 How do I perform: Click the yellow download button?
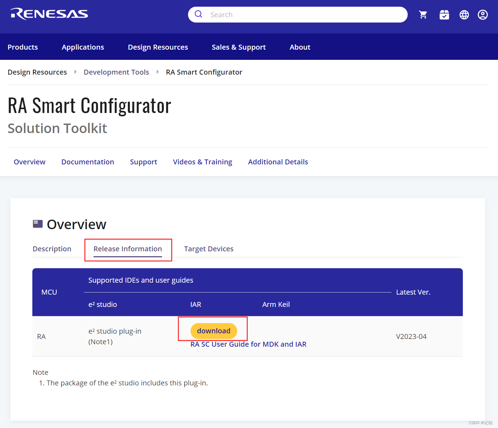pyautogui.click(x=214, y=331)
